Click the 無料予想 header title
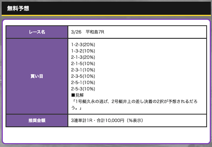Screen dimensions: 212x147 pyautogui.click(x=18, y=8)
